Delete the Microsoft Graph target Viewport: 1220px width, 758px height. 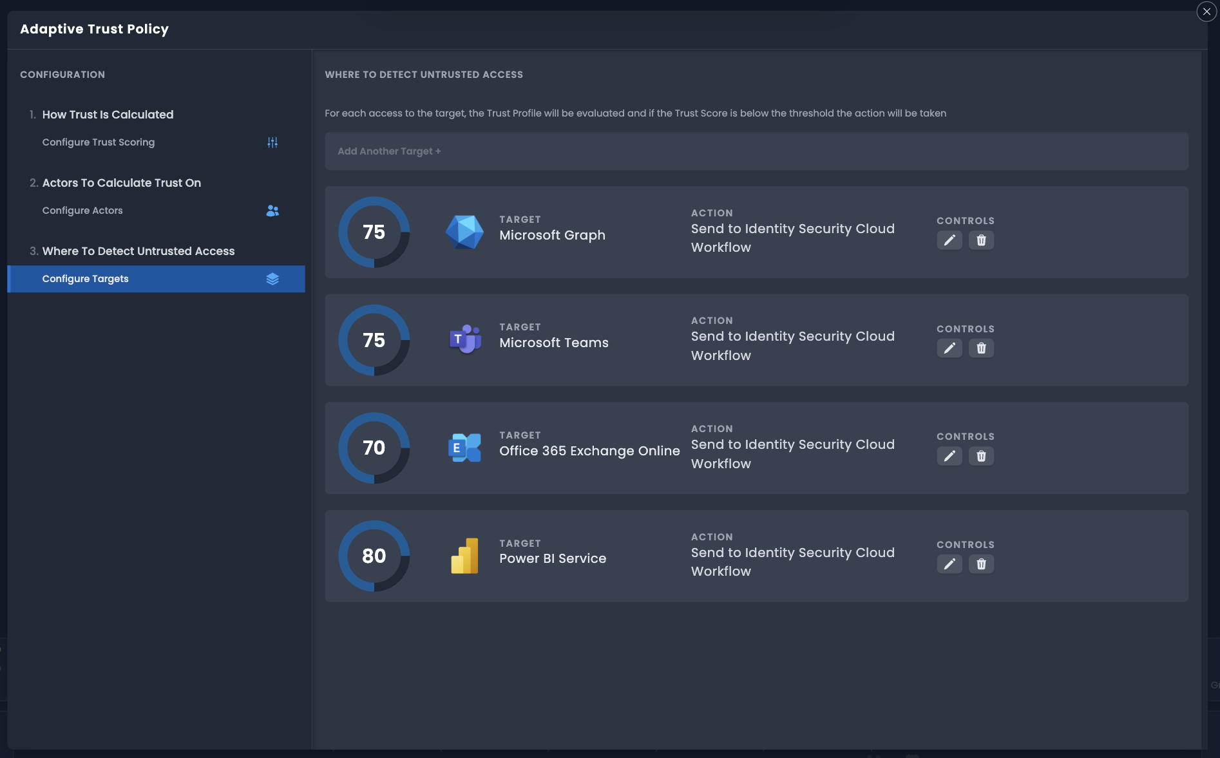(981, 240)
